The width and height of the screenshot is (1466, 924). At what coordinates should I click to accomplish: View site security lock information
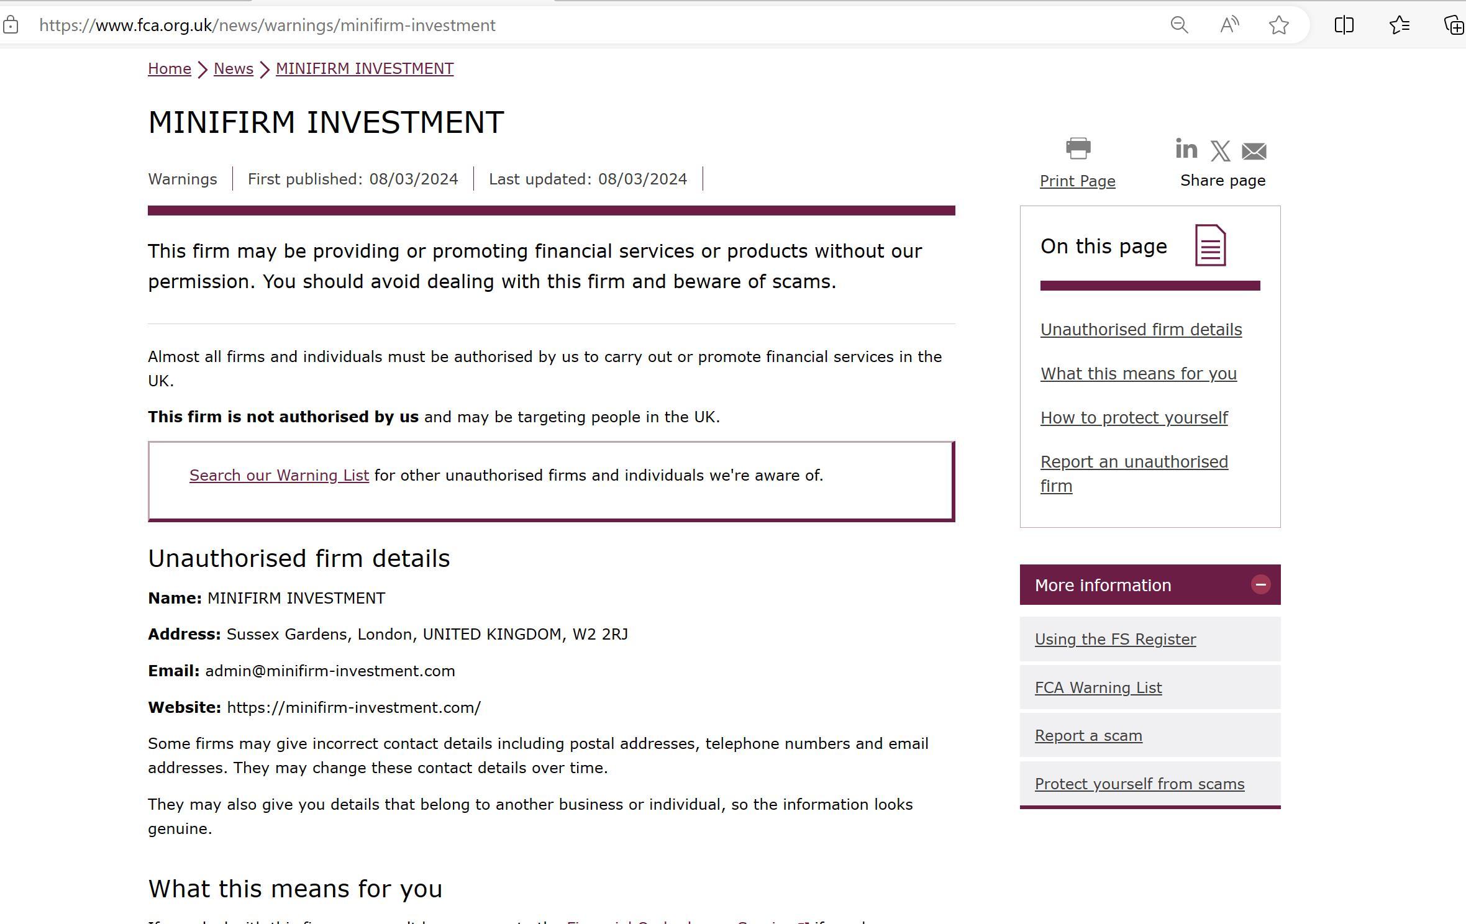pyautogui.click(x=11, y=25)
